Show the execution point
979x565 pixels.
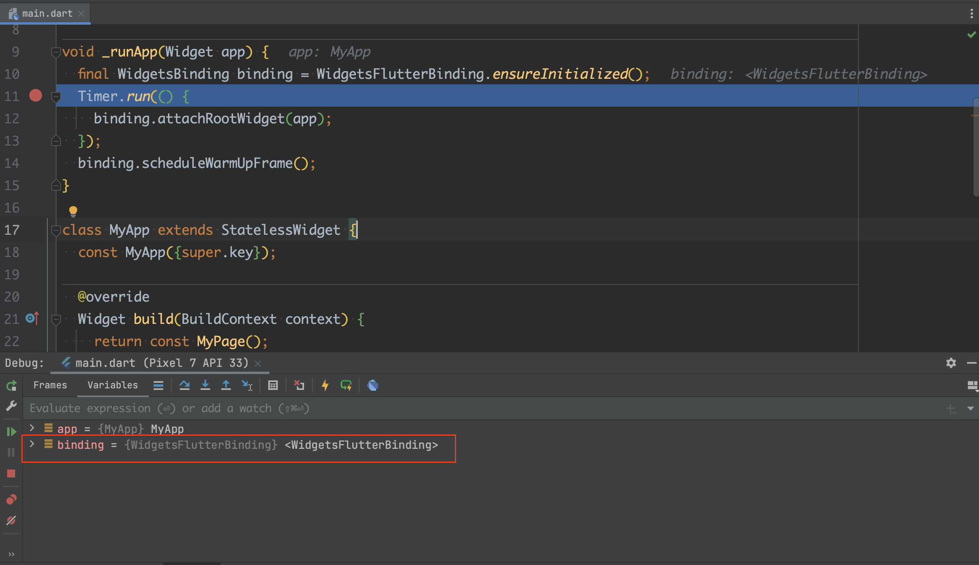pos(158,385)
